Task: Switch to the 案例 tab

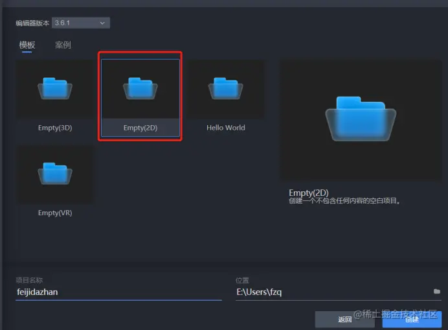Action: tap(63, 45)
